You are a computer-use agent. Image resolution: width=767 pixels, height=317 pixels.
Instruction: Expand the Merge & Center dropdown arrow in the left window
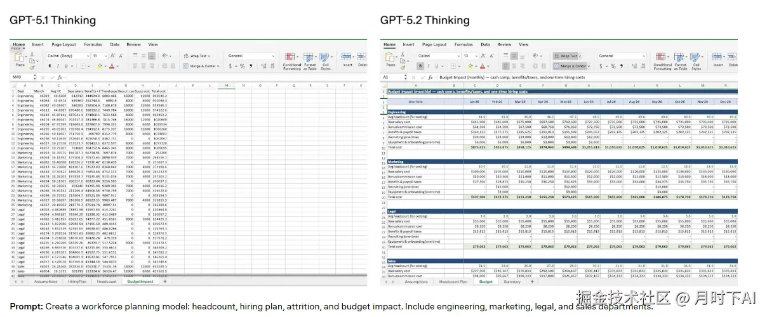[218, 66]
